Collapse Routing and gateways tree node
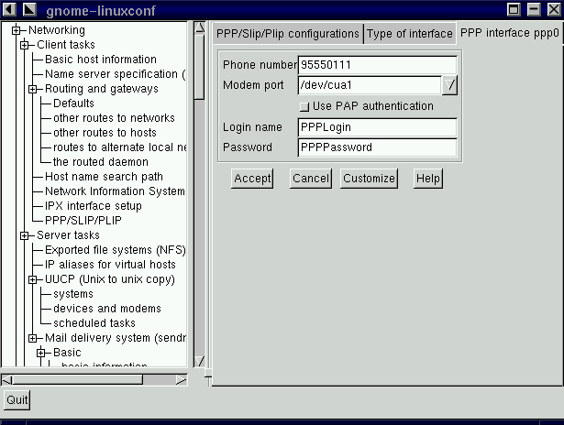The height and width of the screenshot is (425, 564). (33, 89)
